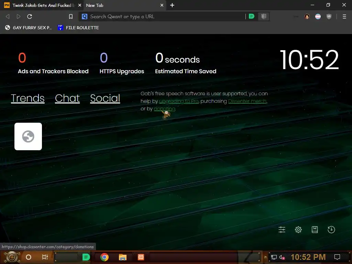Open the FILE ROULETTE bookmark

point(78,27)
